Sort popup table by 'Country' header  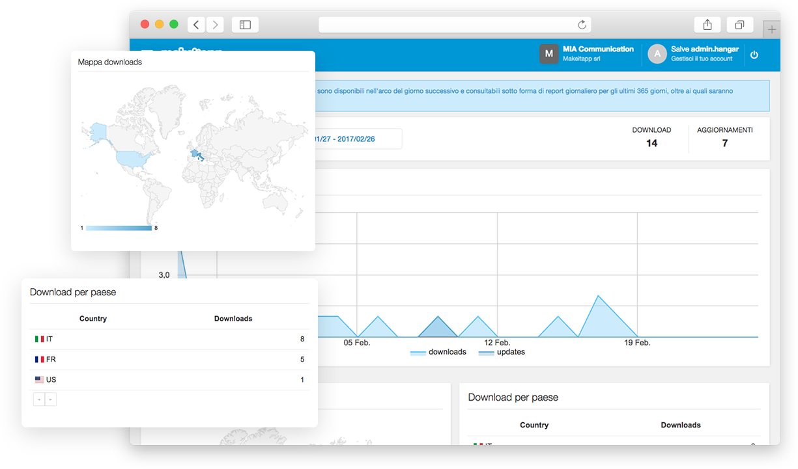(93, 319)
